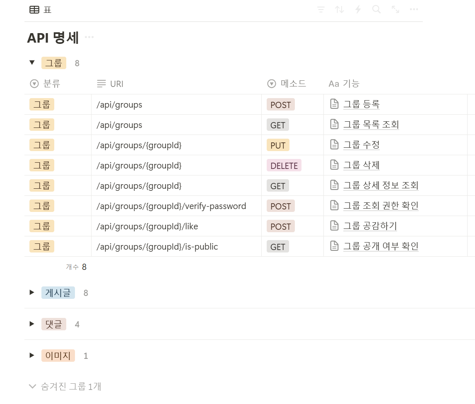Click the 게시글 group tag label
This screenshot has height=404, width=475.
click(x=58, y=293)
